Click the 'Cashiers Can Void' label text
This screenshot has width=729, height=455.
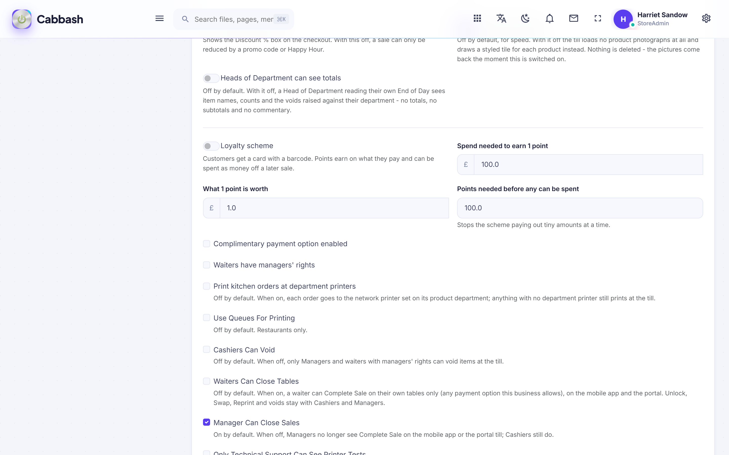[x=244, y=350]
